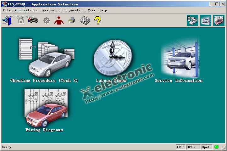Image resolution: width=227 pixels, height=151 pixels.
Task: Click the Service Information label
Action: [x=179, y=81]
